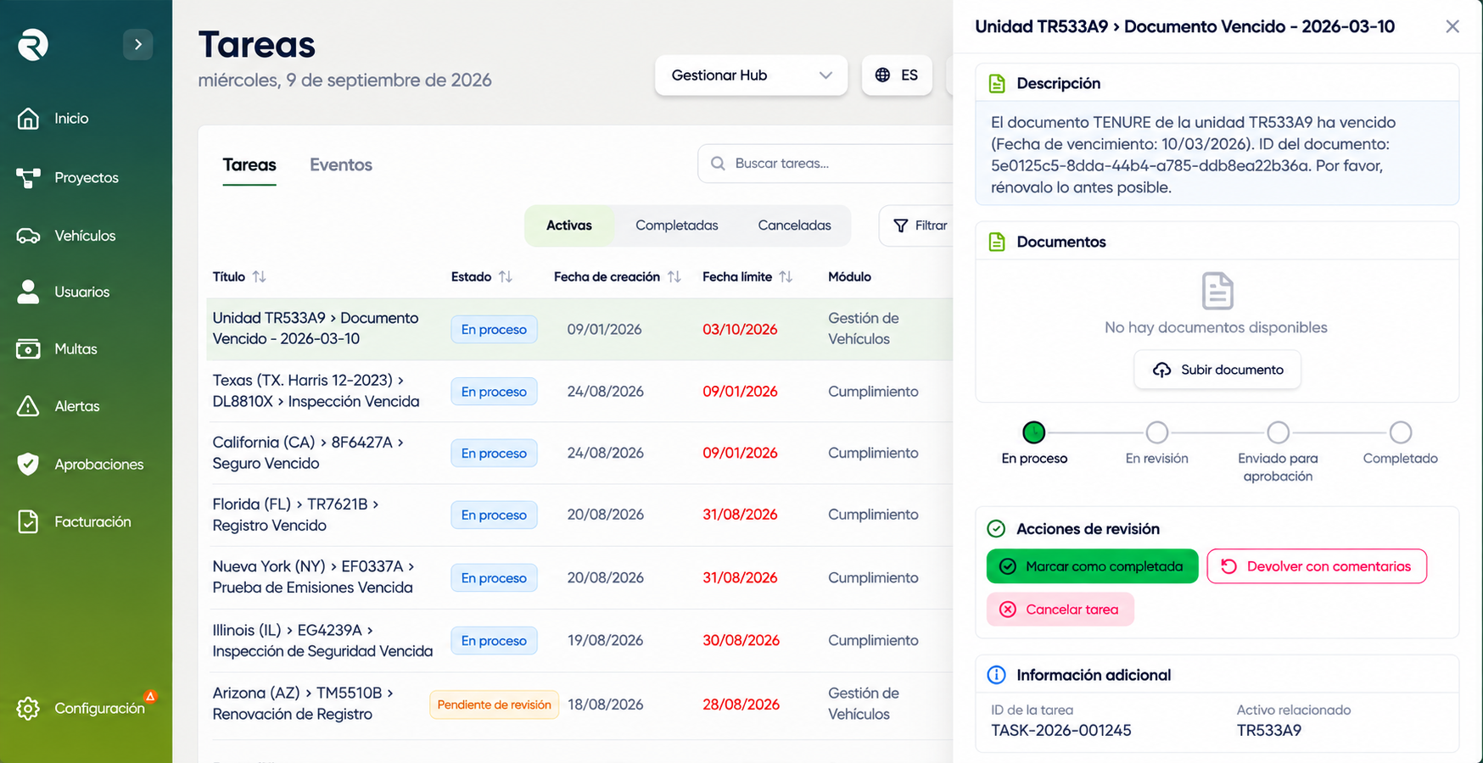
Task: Switch to the Eventos tab
Action: tap(341, 165)
